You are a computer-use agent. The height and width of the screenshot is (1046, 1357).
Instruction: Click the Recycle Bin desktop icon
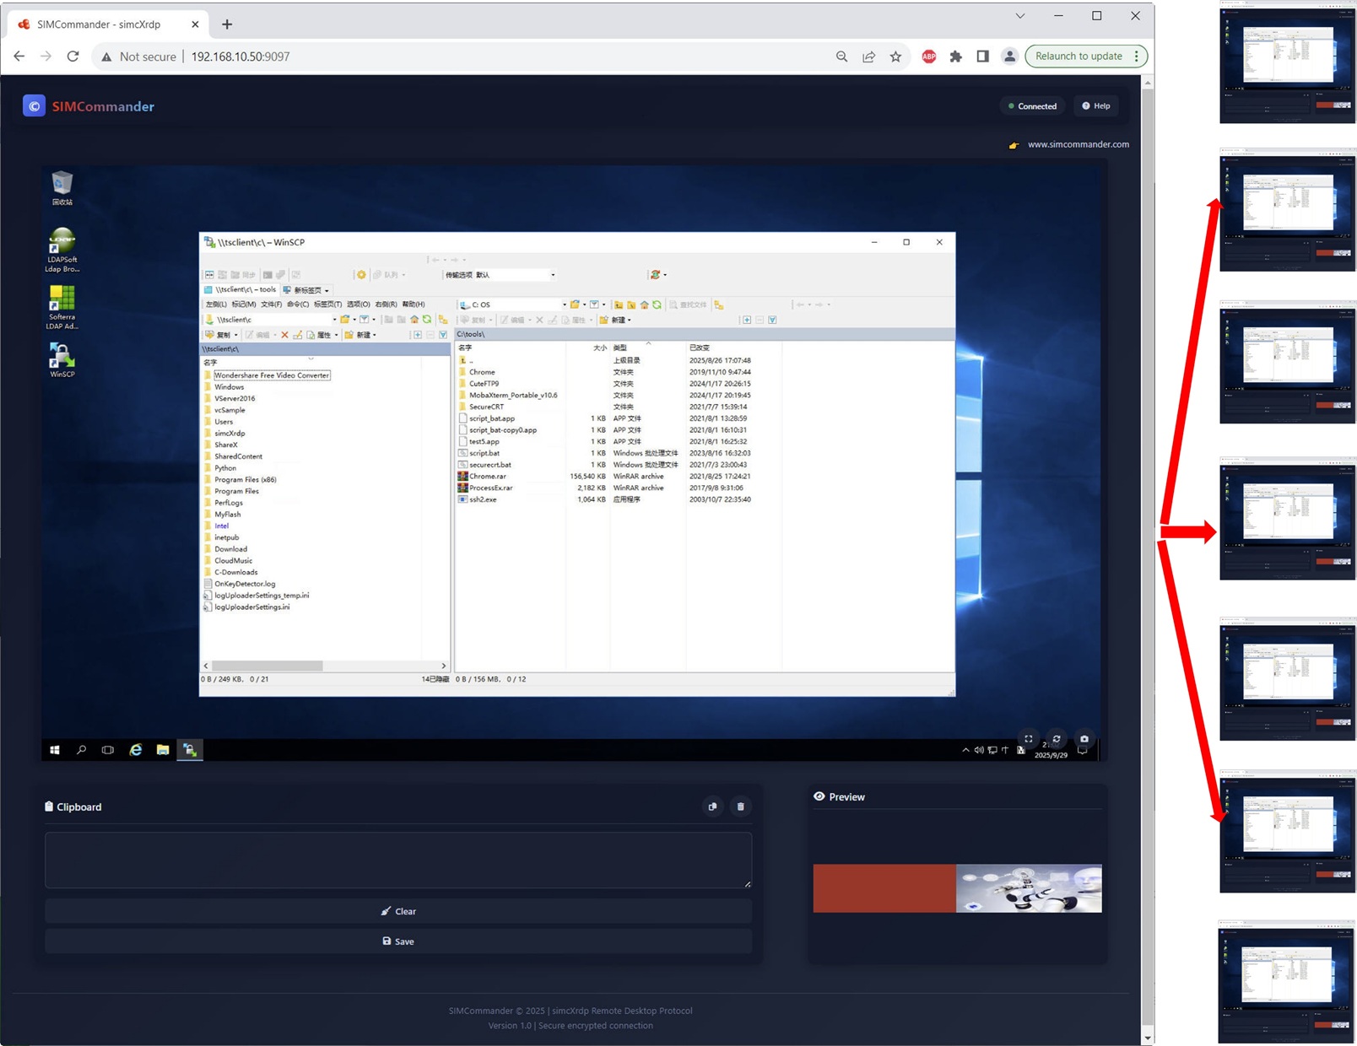click(x=62, y=187)
